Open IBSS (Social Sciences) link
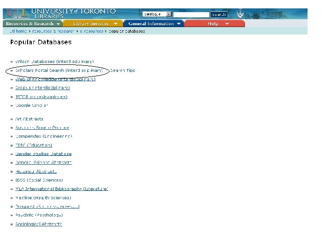 coord(39,180)
